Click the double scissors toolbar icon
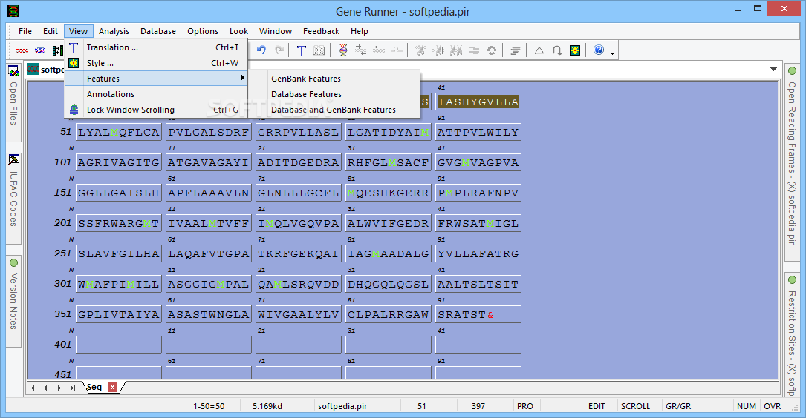 (x=456, y=50)
